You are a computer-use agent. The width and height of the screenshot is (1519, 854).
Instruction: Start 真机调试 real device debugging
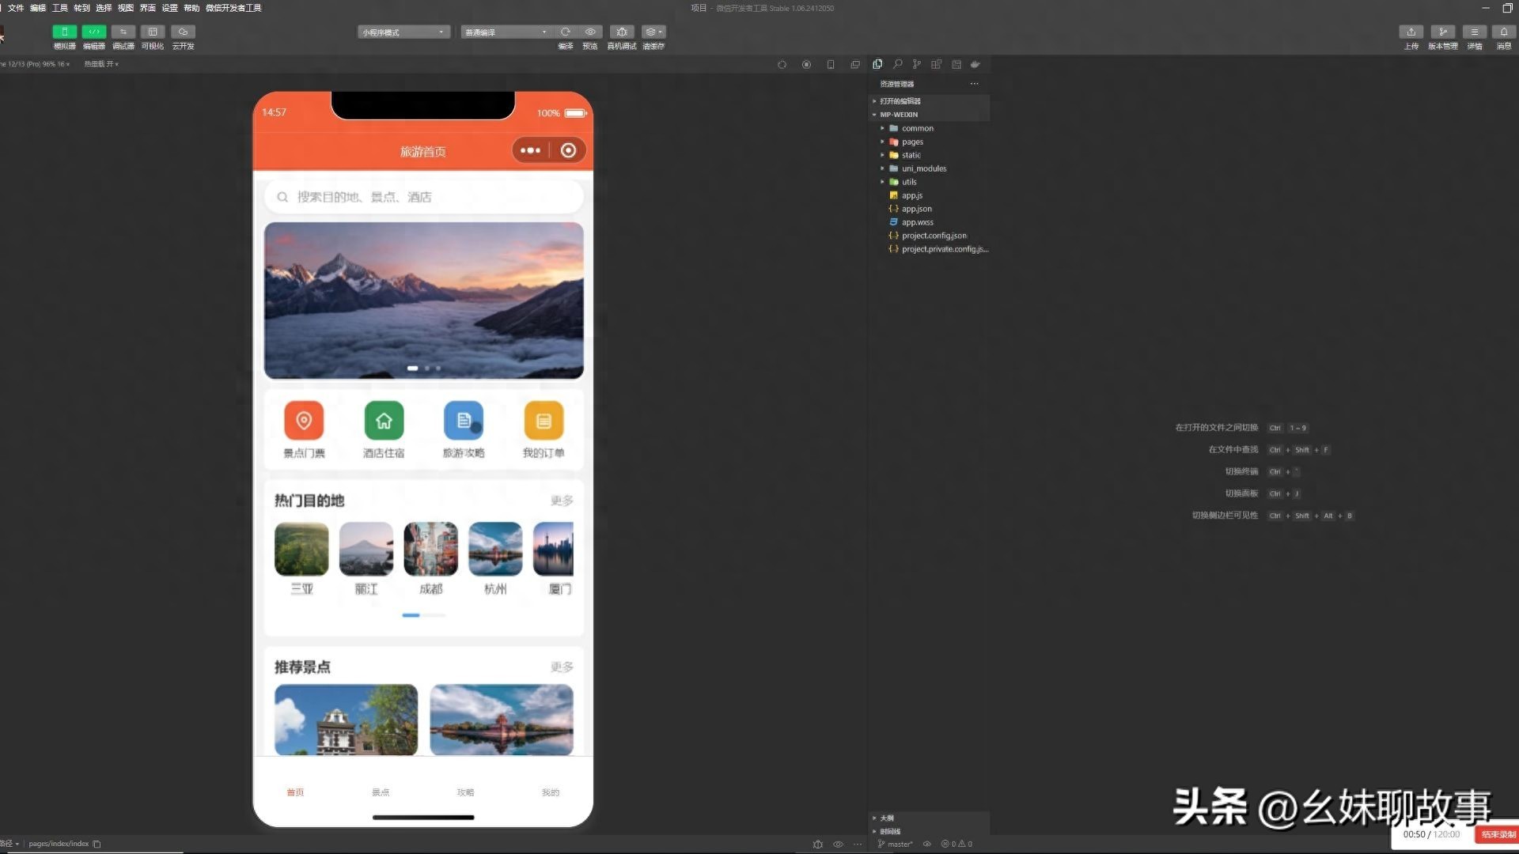tap(622, 32)
